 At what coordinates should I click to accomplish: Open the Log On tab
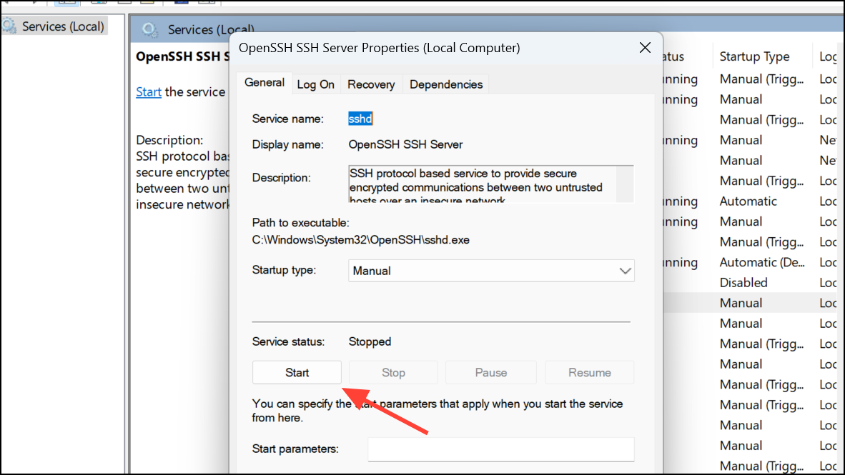[316, 84]
